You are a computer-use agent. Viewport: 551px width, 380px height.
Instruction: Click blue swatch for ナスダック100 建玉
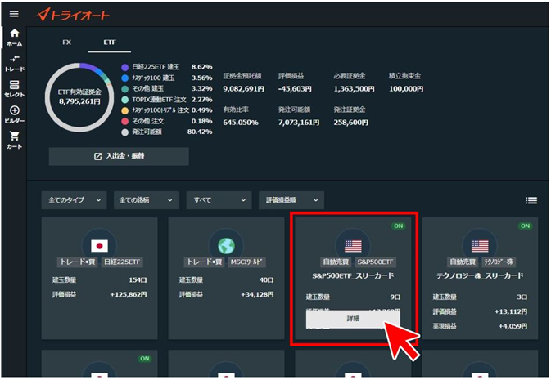[124, 78]
